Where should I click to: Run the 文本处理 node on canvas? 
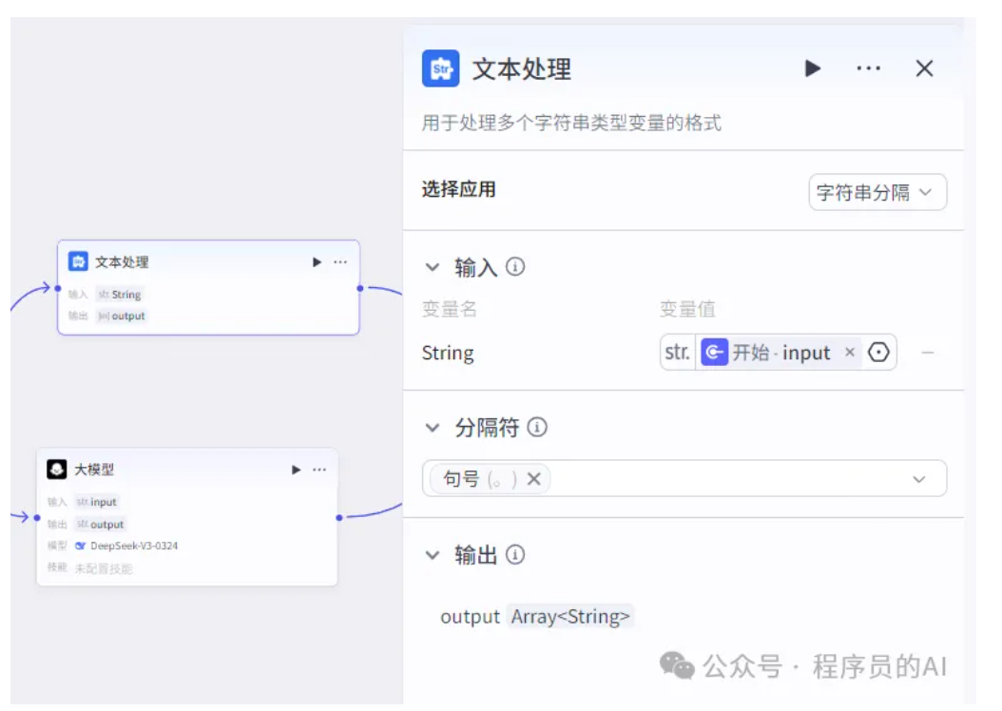pos(317,262)
